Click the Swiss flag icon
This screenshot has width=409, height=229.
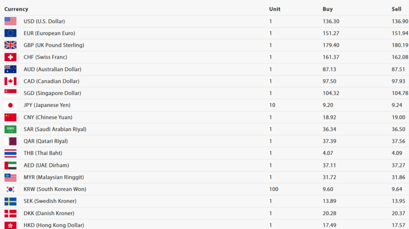coord(11,57)
